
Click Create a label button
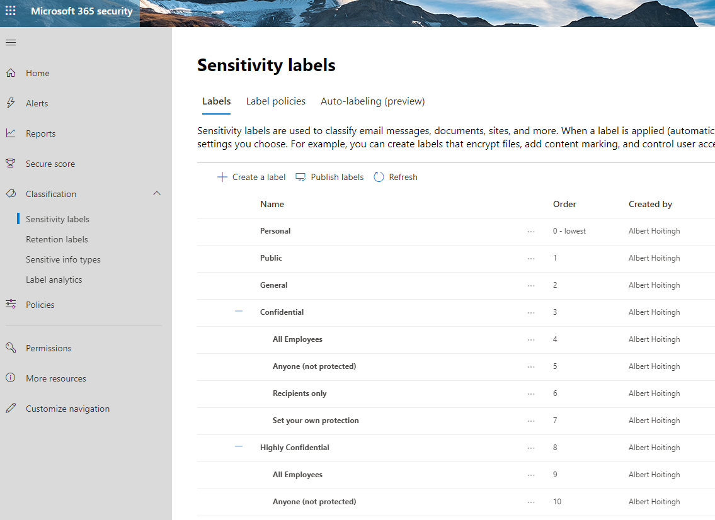[x=251, y=178]
